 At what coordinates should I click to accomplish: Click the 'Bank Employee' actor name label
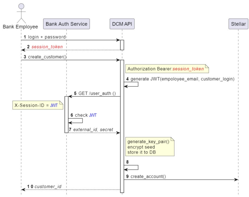(20, 27)
